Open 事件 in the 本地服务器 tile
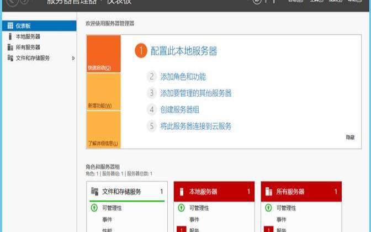 coord(194,219)
